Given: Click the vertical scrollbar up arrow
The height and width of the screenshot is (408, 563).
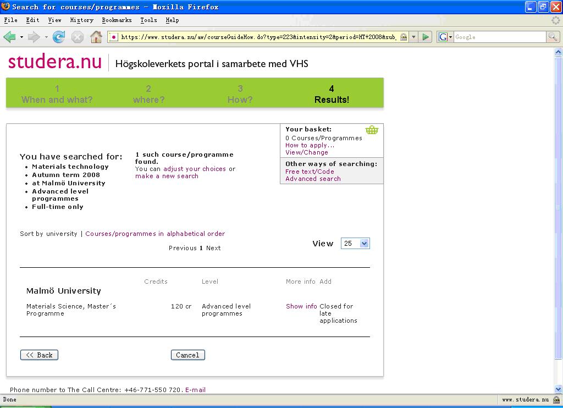Looking at the screenshot, I should 559,52.
